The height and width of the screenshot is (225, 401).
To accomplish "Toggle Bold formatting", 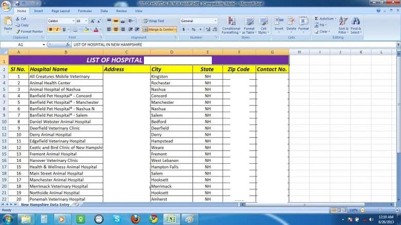I will [x=50, y=30].
